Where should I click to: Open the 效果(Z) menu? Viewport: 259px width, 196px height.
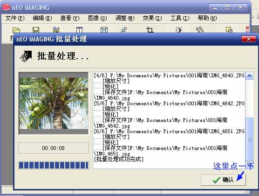(x=152, y=18)
